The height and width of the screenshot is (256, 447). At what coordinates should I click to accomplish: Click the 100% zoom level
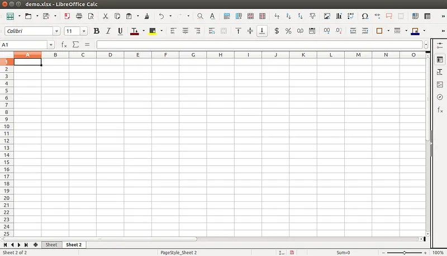(x=438, y=253)
